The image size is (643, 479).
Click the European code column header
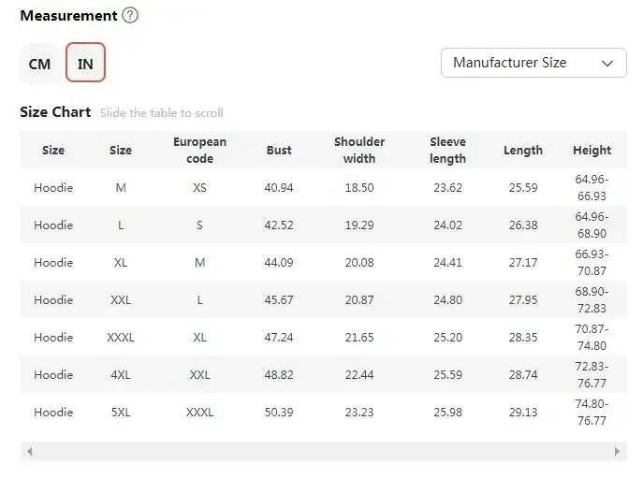[199, 150]
